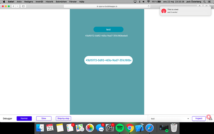This screenshot has width=214, height=134.
Task: Open the Trash in dock
Action: [174, 128]
